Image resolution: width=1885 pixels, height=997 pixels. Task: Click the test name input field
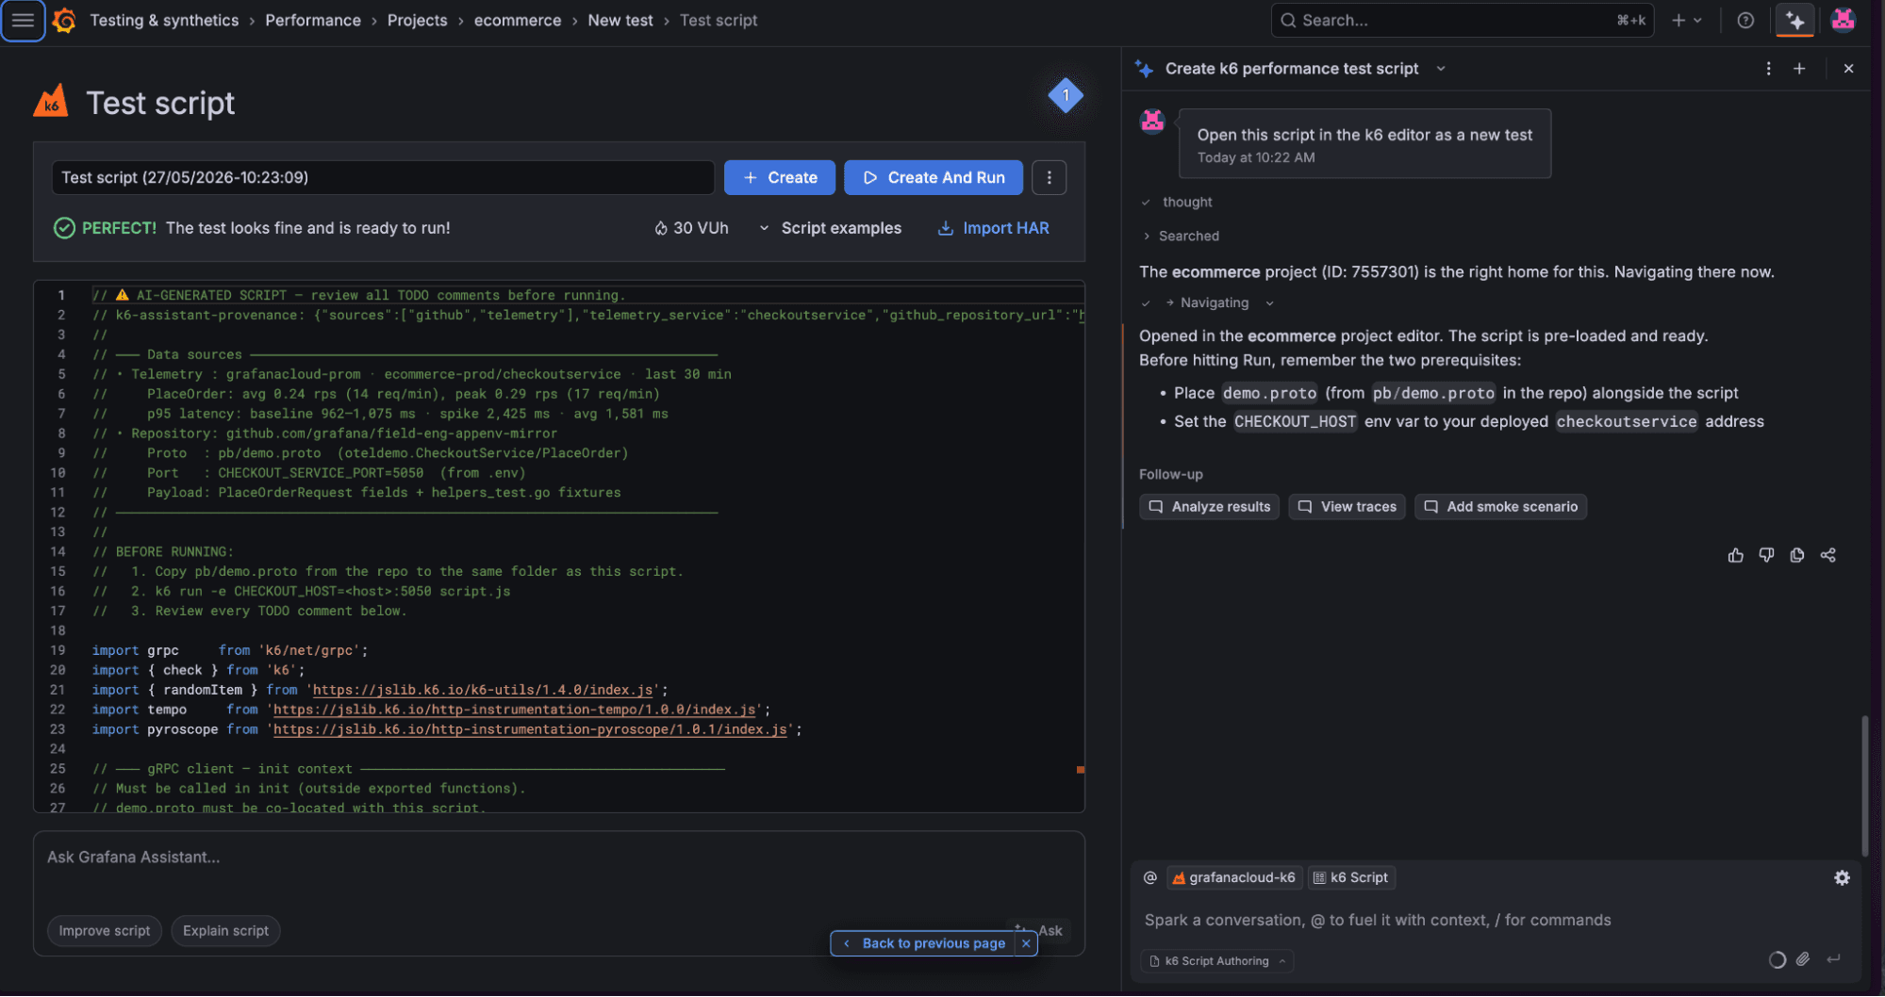coord(383,177)
